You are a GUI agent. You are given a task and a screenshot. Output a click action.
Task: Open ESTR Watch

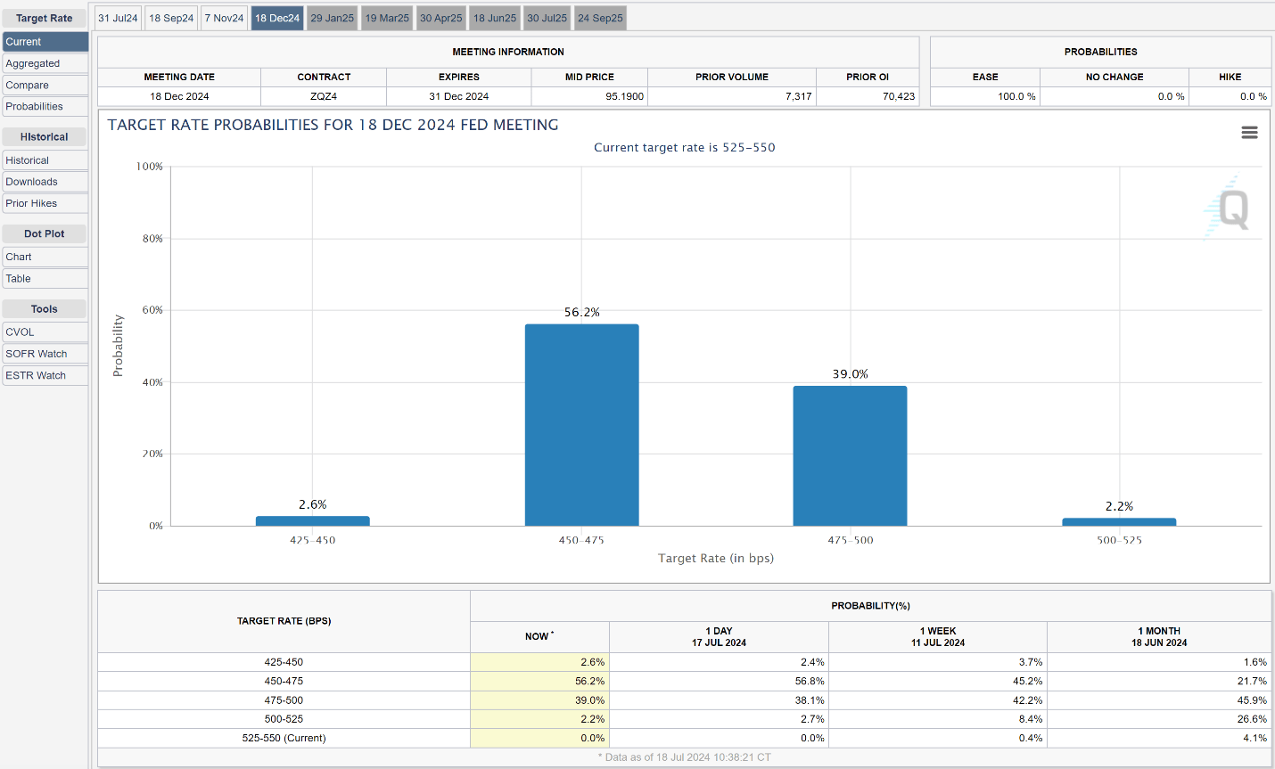click(x=45, y=375)
